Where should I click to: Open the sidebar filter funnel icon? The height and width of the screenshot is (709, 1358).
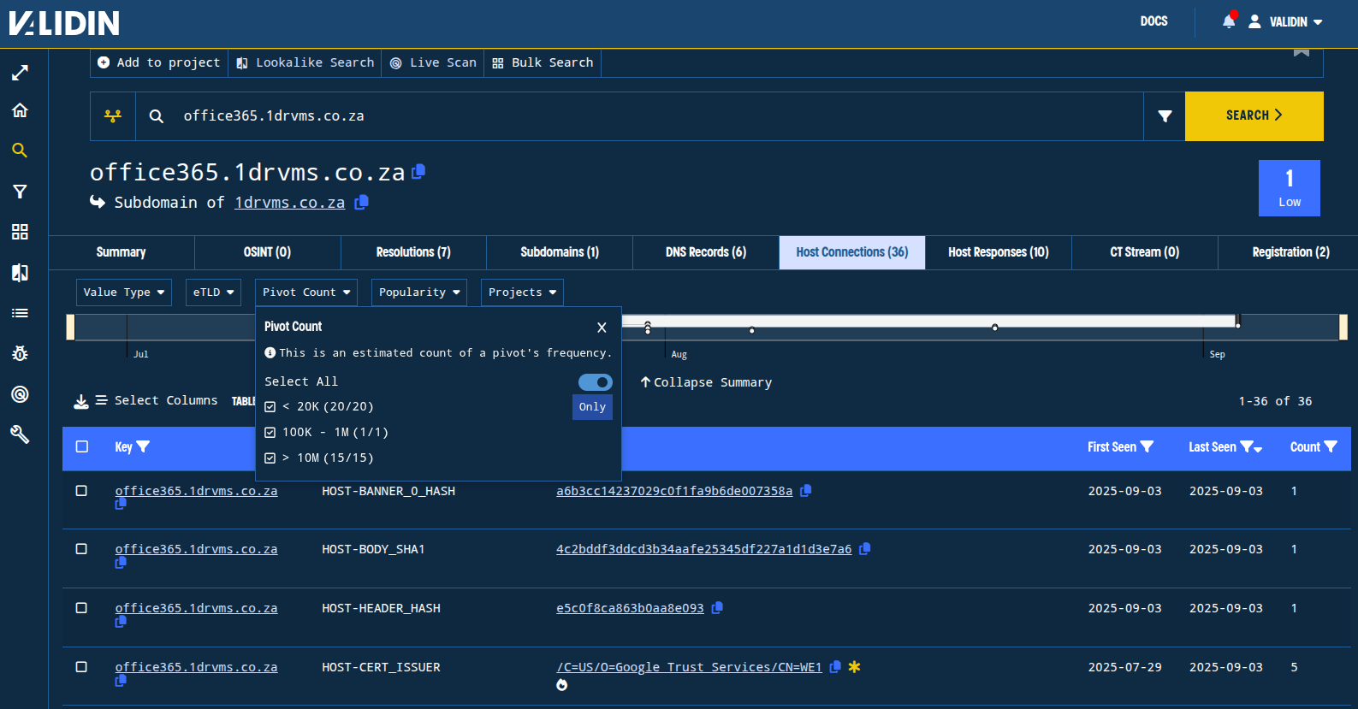[x=20, y=192]
